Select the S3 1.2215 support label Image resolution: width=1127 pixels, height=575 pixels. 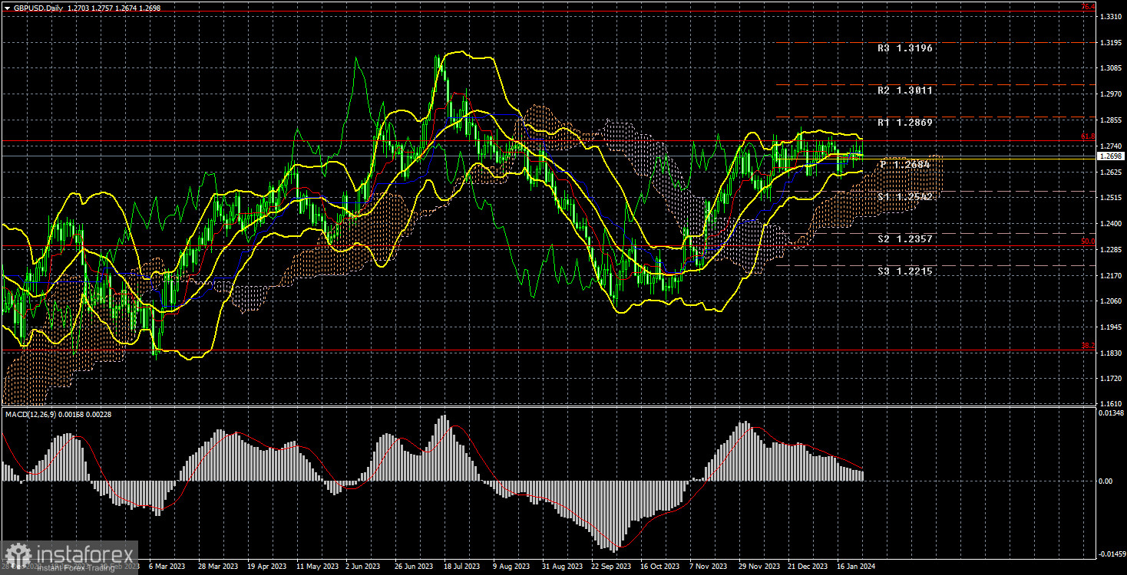[x=906, y=271]
